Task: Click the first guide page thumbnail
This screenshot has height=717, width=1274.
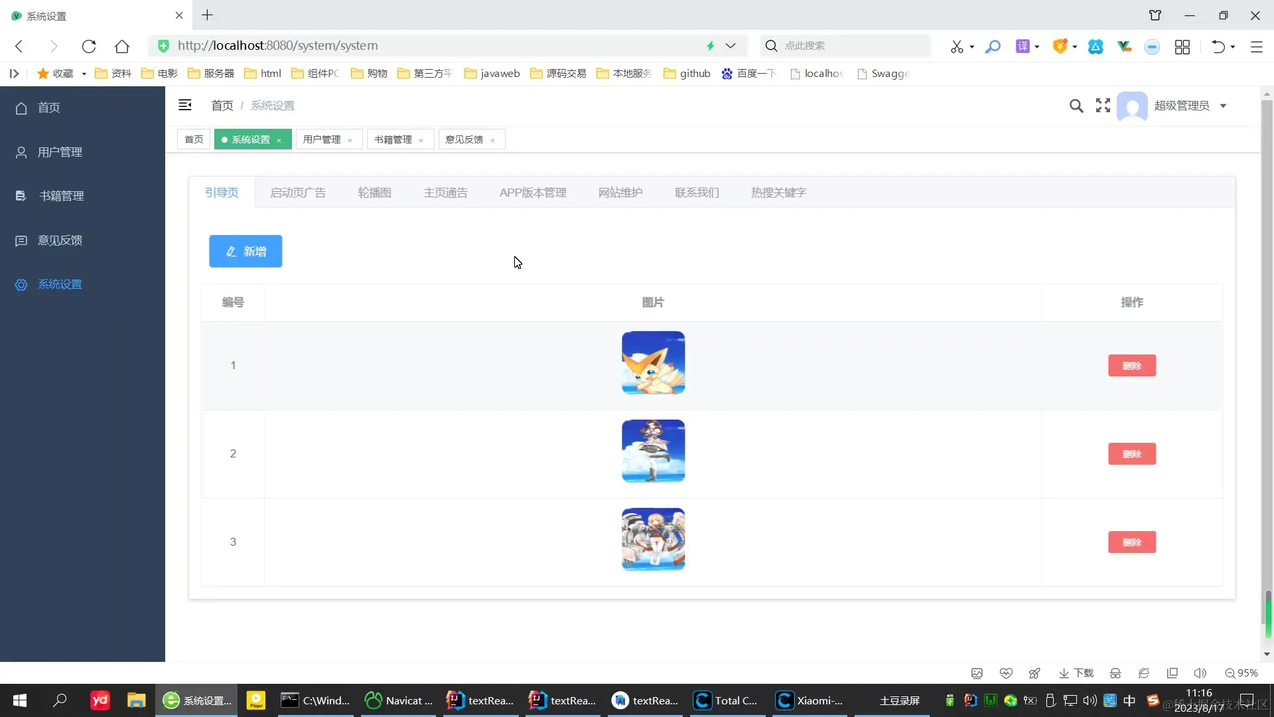Action: (x=653, y=362)
